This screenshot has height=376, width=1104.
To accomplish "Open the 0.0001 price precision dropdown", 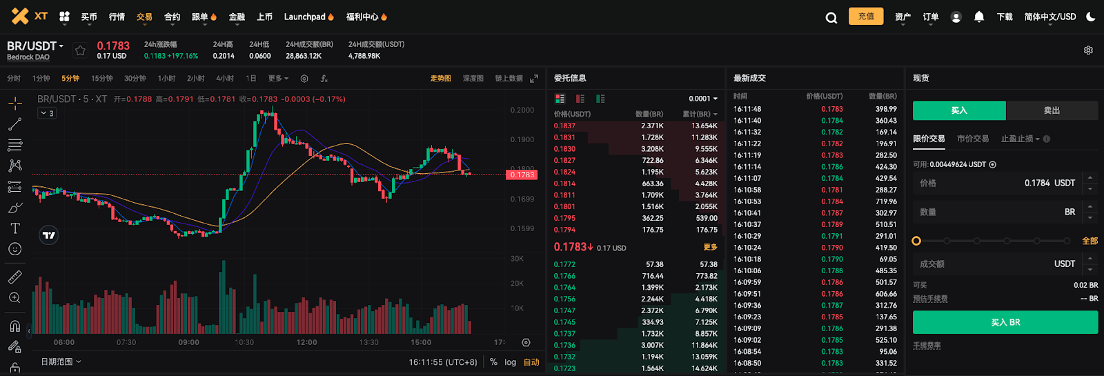I will click(x=702, y=99).
